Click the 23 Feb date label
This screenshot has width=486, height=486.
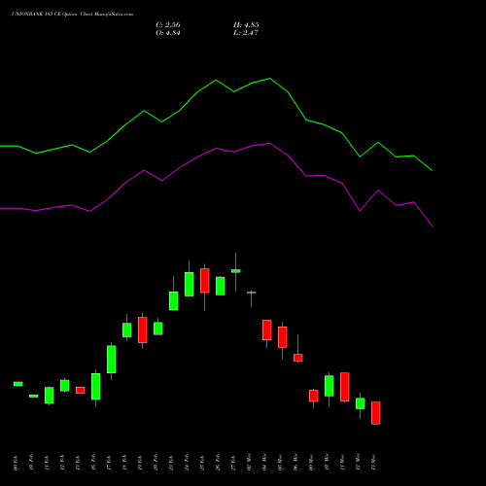[171, 463]
